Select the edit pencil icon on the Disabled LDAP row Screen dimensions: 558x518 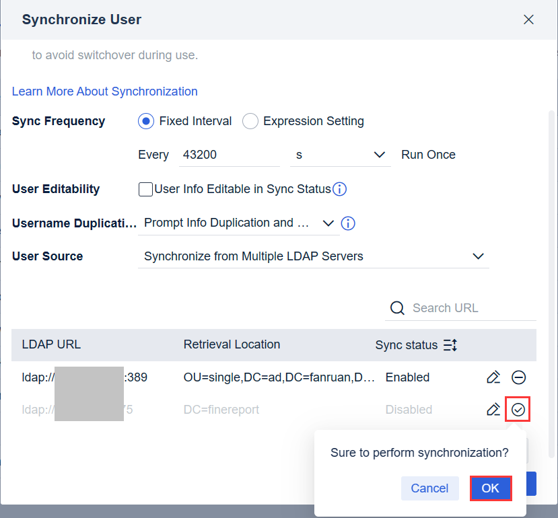[493, 409]
